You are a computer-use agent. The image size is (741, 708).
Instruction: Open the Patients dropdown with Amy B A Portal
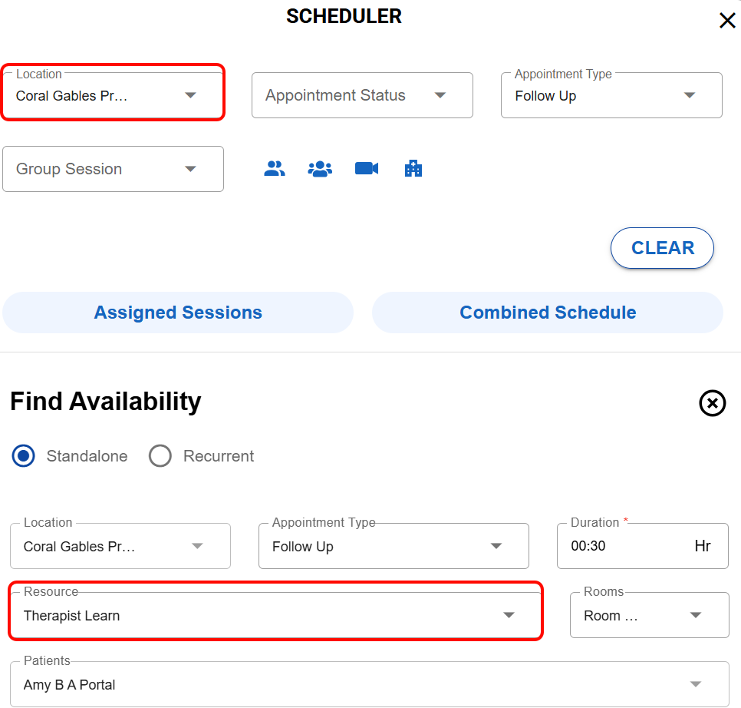click(370, 684)
